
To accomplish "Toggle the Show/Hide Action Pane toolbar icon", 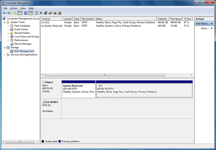I will tap(30, 13).
